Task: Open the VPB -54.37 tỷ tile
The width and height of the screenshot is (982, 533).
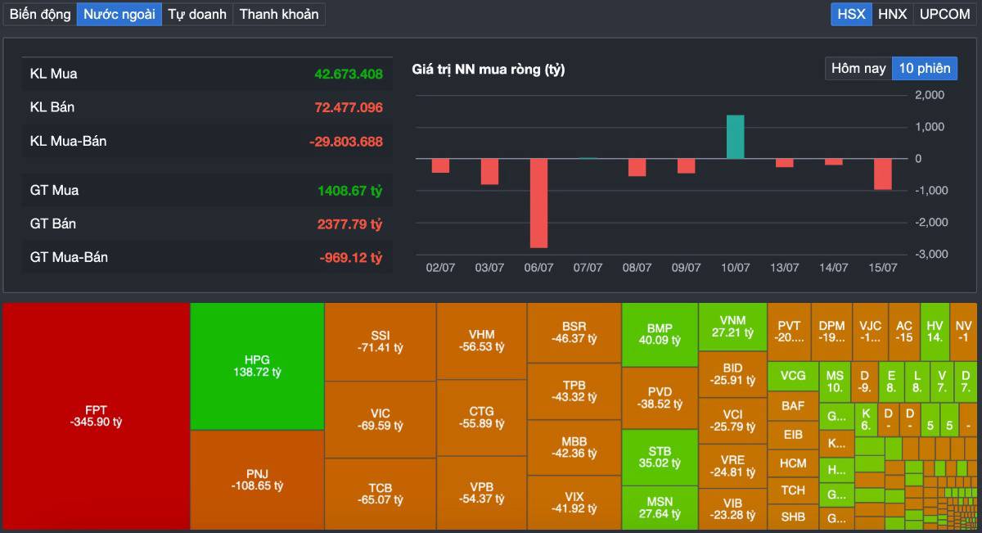Action: [481, 493]
